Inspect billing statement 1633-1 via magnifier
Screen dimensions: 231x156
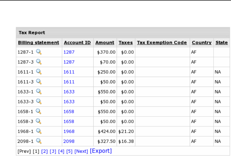39,91
